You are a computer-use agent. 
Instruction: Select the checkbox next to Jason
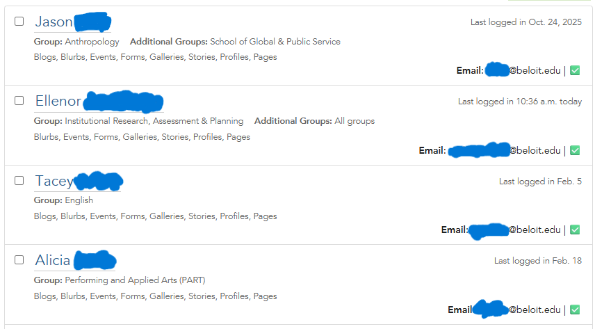(19, 22)
